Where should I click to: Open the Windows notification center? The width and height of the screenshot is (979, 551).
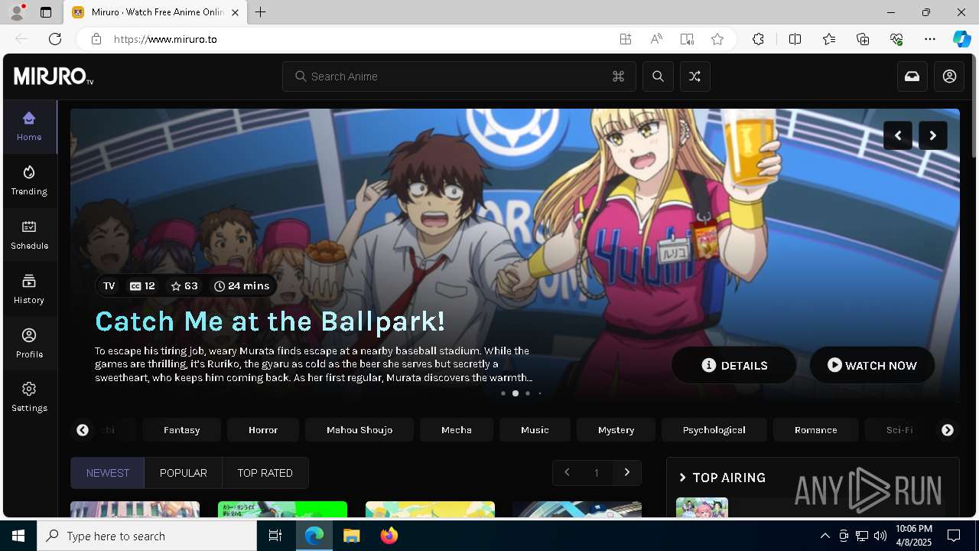[x=955, y=536]
